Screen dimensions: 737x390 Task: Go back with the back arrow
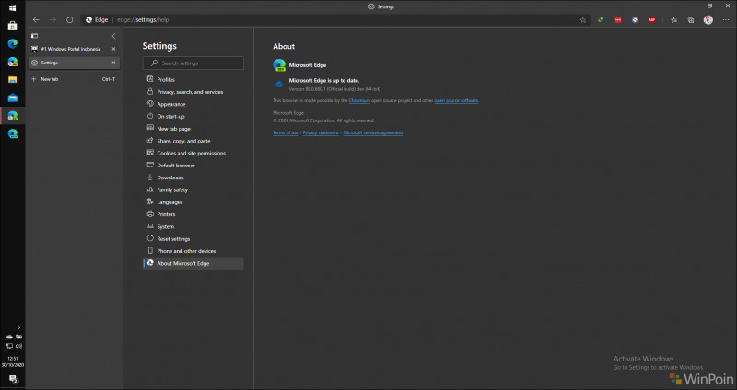(x=36, y=19)
